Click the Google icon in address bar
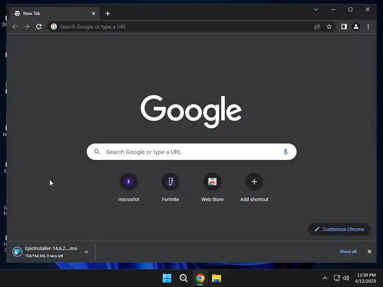383x287 pixels. point(54,27)
